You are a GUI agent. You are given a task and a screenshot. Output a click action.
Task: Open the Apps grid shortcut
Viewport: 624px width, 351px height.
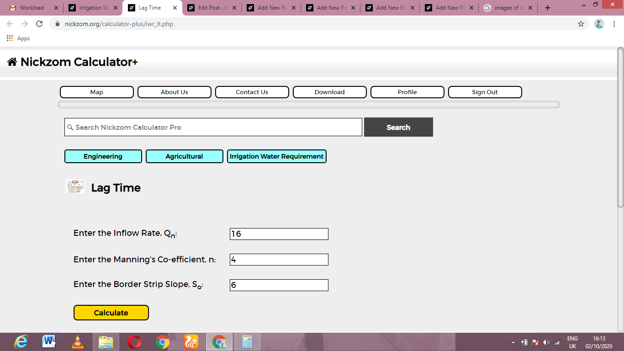click(x=18, y=38)
